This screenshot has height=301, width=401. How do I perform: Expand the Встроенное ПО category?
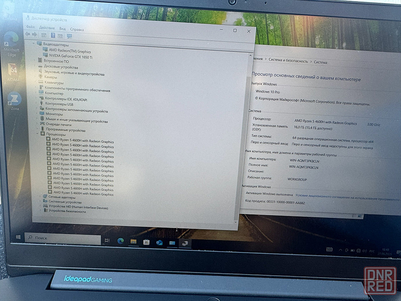point(35,60)
